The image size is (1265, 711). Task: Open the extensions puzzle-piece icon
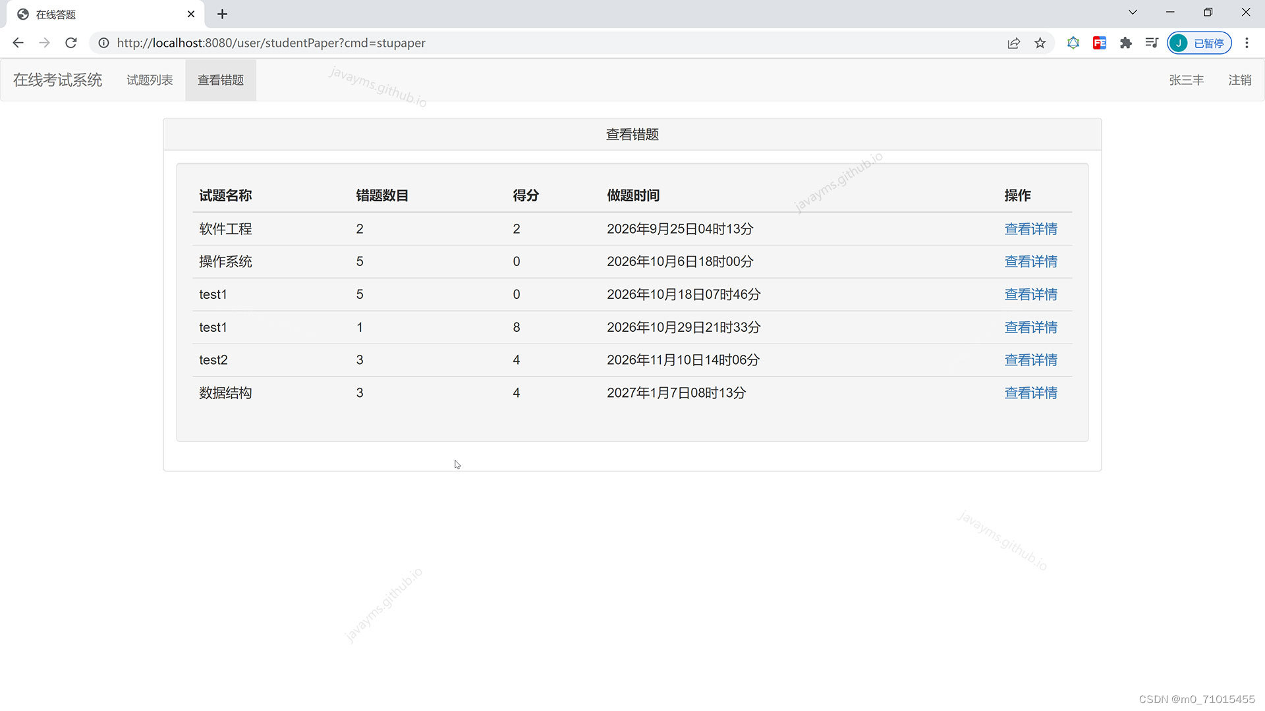(x=1126, y=43)
